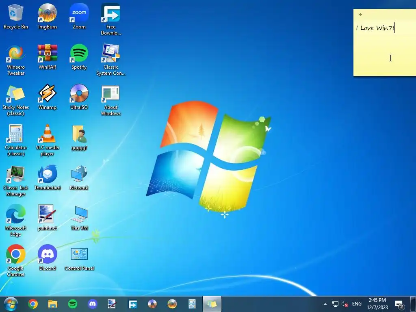
Task: Open Winaero Tweaker shortcut
Action: (x=16, y=60)
